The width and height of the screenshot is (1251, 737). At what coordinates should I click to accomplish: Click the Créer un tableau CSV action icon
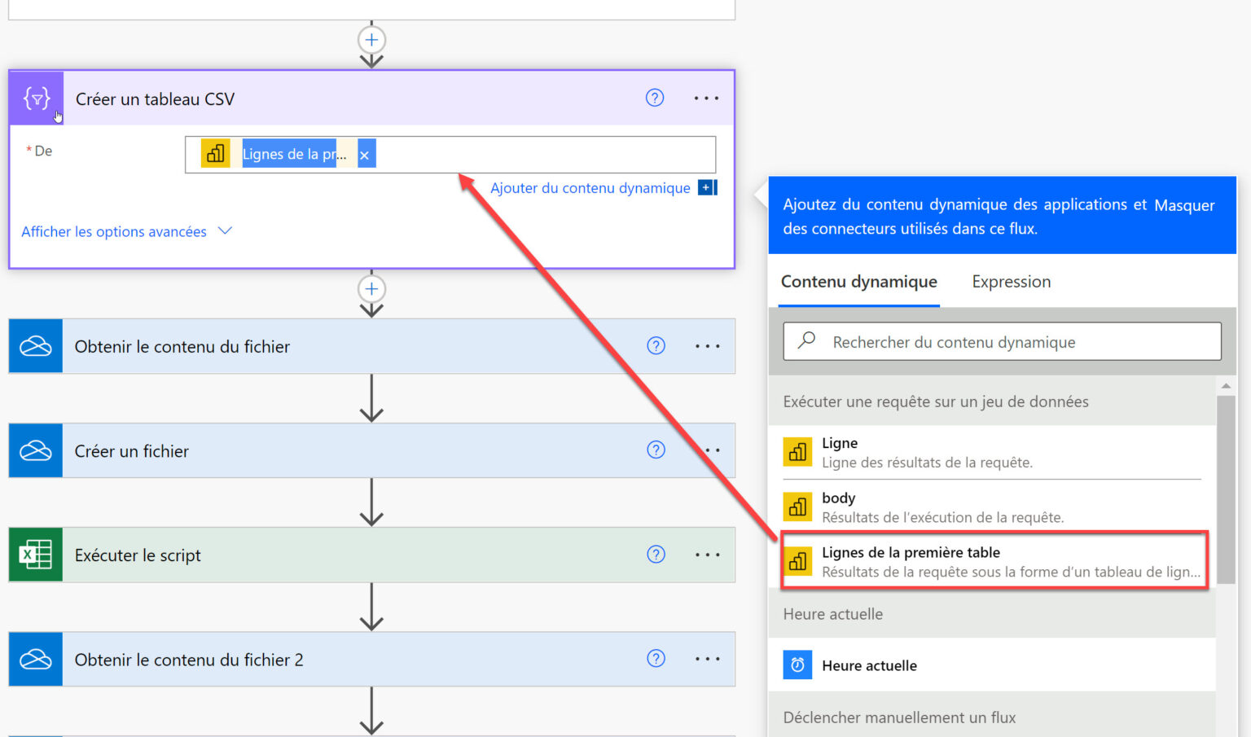tap(35, 98)
